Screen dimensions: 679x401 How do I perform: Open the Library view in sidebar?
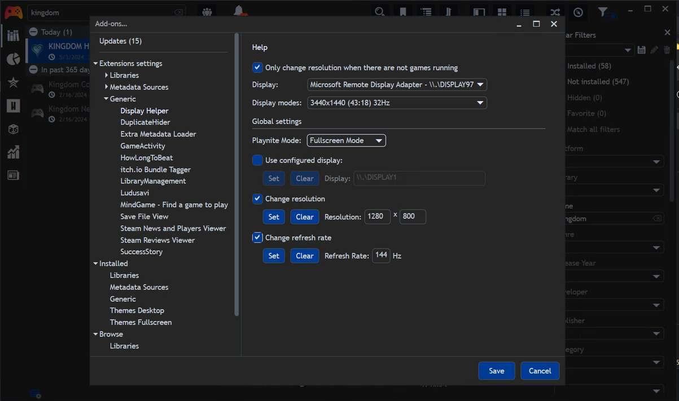coord(13,36)
